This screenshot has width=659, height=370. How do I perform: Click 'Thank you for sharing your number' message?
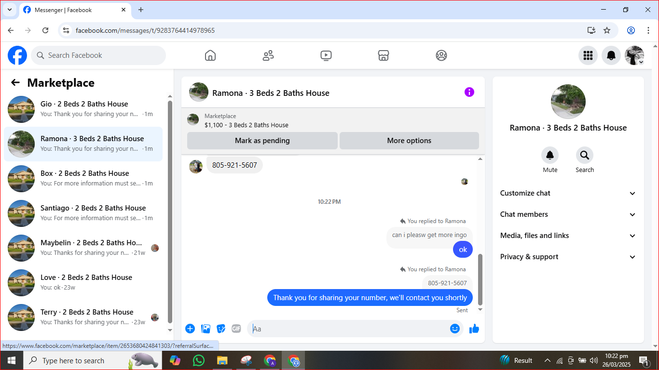[370, 298]
